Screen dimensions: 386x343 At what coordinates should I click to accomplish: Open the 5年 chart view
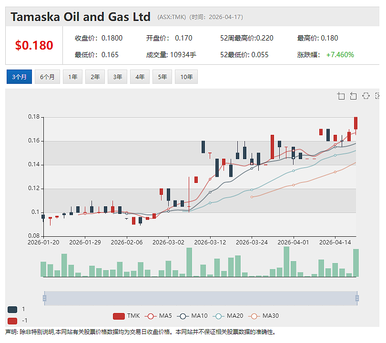pyautogui.click(x=162, y=77)
